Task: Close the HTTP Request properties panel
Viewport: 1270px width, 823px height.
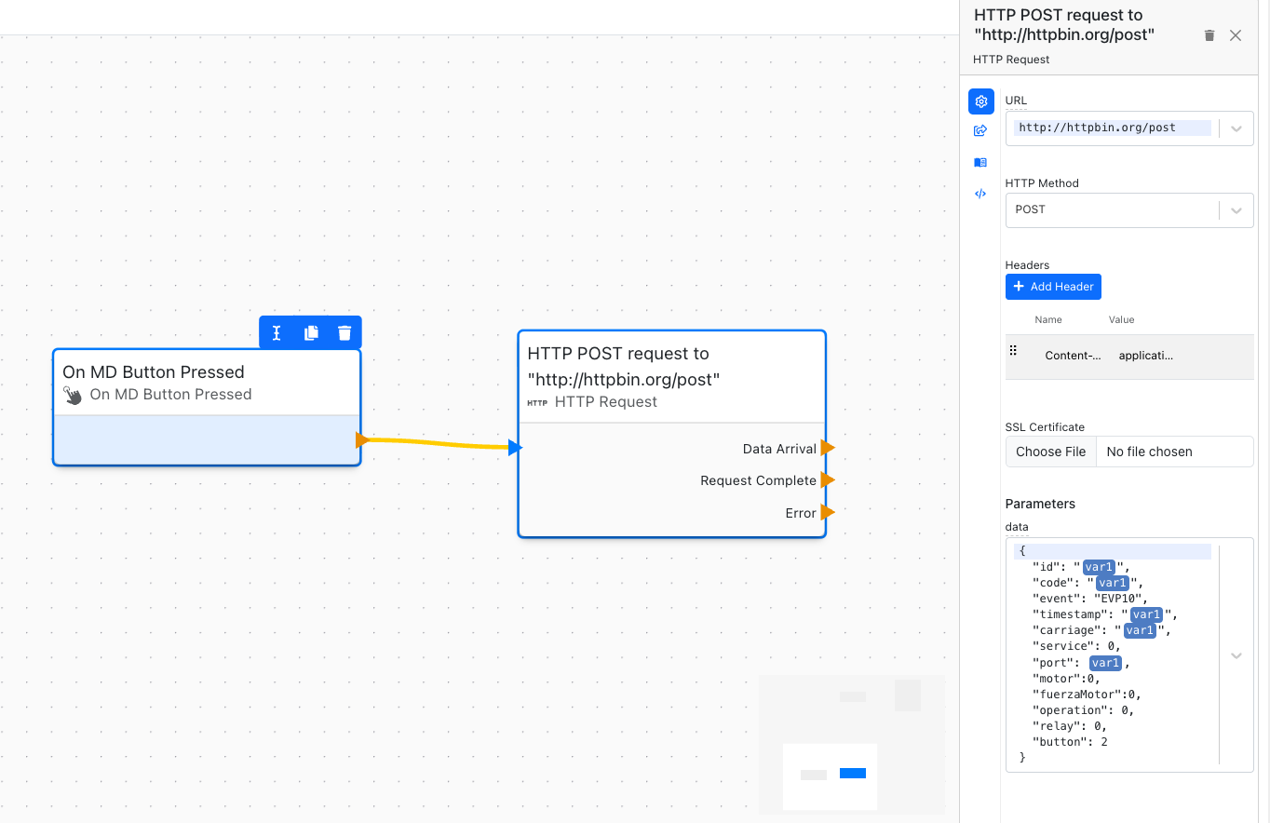Action: pos(1236,35)
